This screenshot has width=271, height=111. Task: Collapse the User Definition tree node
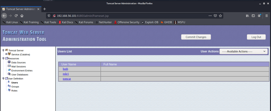[3, 78]
